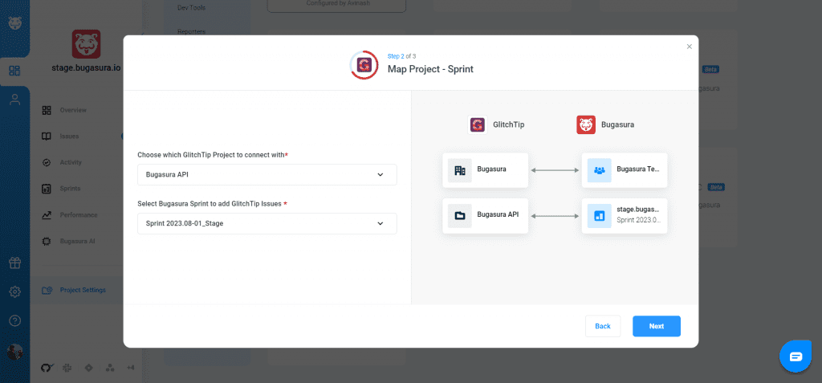
Task: Click the Project Settings folder icon
Action: coord(47,290)
